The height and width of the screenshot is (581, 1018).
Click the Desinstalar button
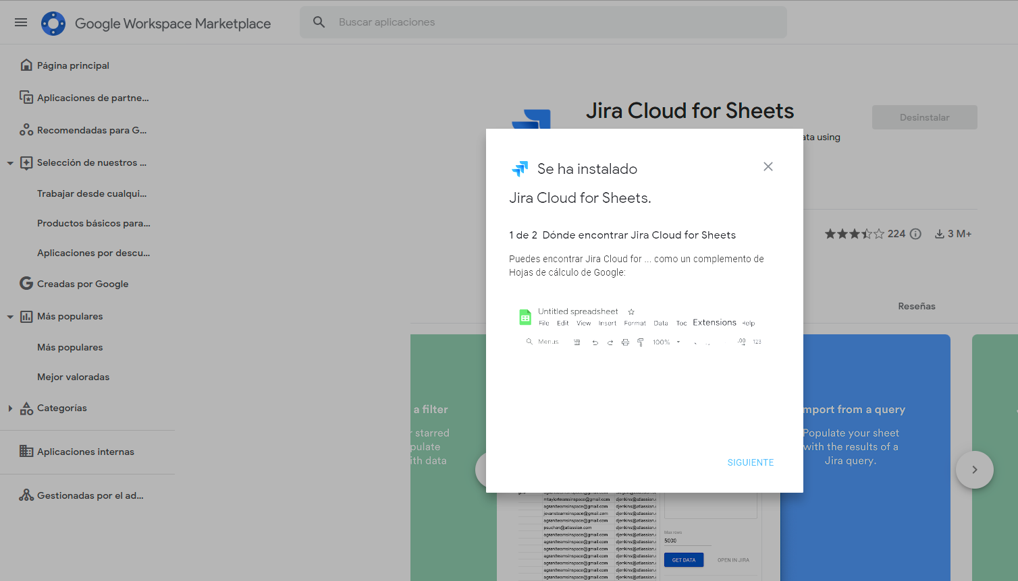(x=924, y=117)
